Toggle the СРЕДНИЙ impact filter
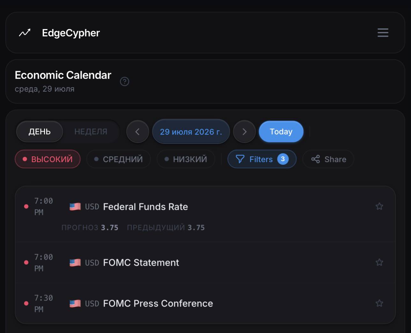 (x=119, y=159)
